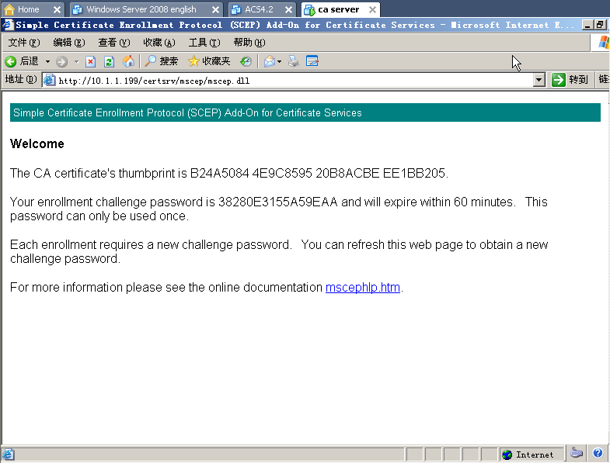Image resolution: width=610 pixels, height=463 pixels.
Task: Open the Forward history dropdown arrow
Action: click(x=76, y=61)
